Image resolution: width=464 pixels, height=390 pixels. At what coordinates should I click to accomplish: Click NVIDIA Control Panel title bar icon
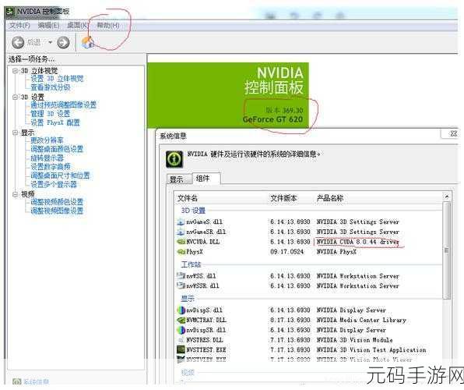10,12
